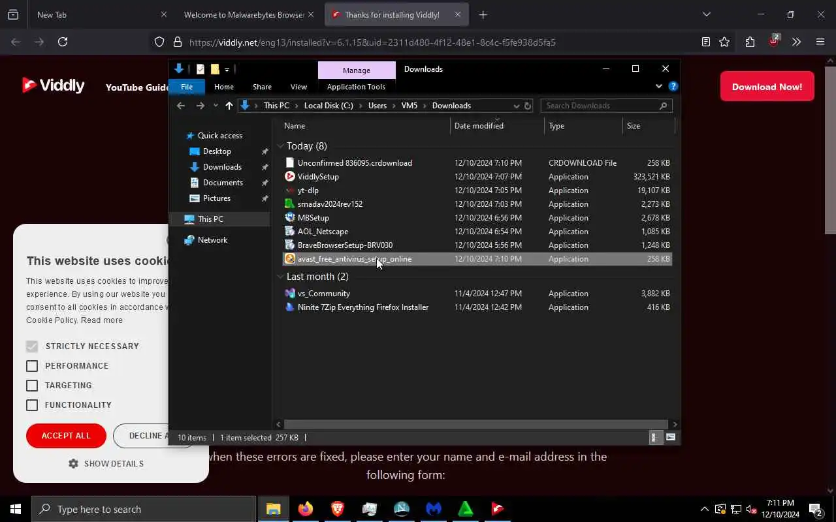The image size is (836, 522).
Task: Collapse the Today (8) group
Action: [x=280, y=146]
